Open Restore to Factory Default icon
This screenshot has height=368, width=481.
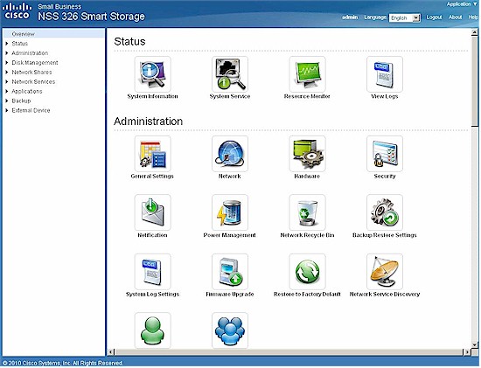pos(307,272)
